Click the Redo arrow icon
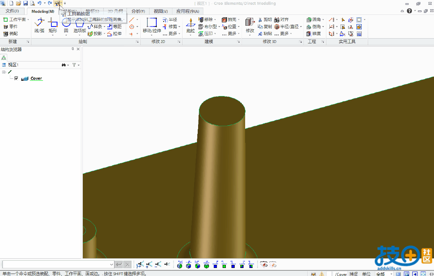 pos(50,3)
